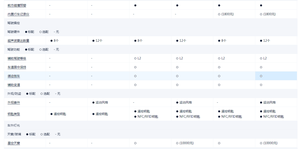
Task: Open the 辅助驾驶等级 explanation link
Action: click(x=17, y=58)
